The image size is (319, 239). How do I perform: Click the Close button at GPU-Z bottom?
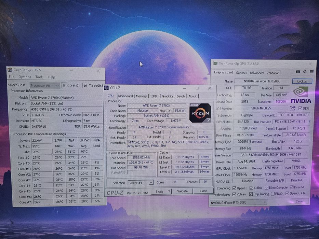coord(299,201)
